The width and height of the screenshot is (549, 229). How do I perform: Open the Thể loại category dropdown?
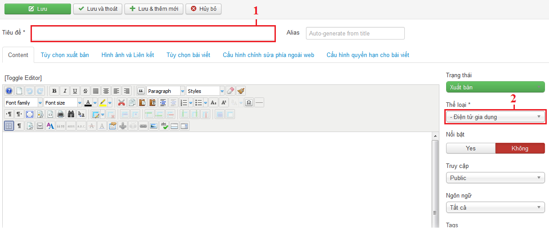[x=495, y=117]
